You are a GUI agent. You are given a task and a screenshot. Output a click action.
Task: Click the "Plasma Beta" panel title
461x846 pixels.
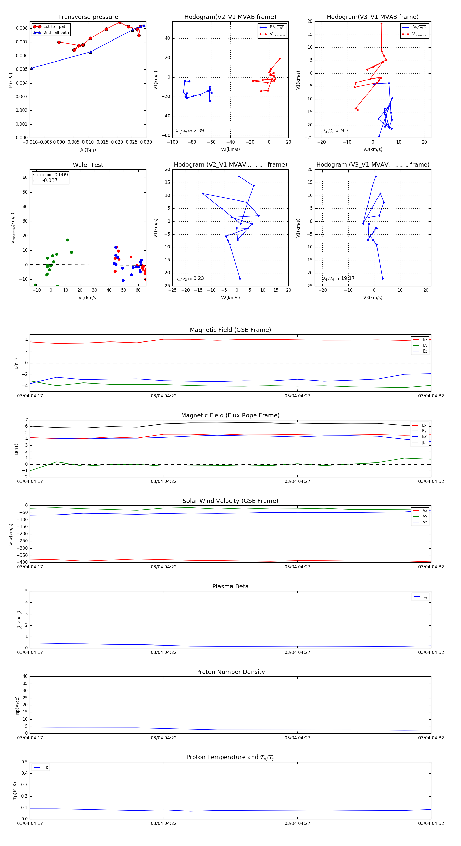pos(230,586)
